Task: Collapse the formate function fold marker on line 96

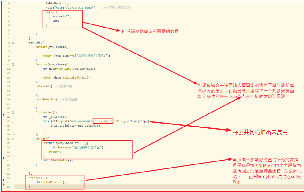Action: pos(13,47)
